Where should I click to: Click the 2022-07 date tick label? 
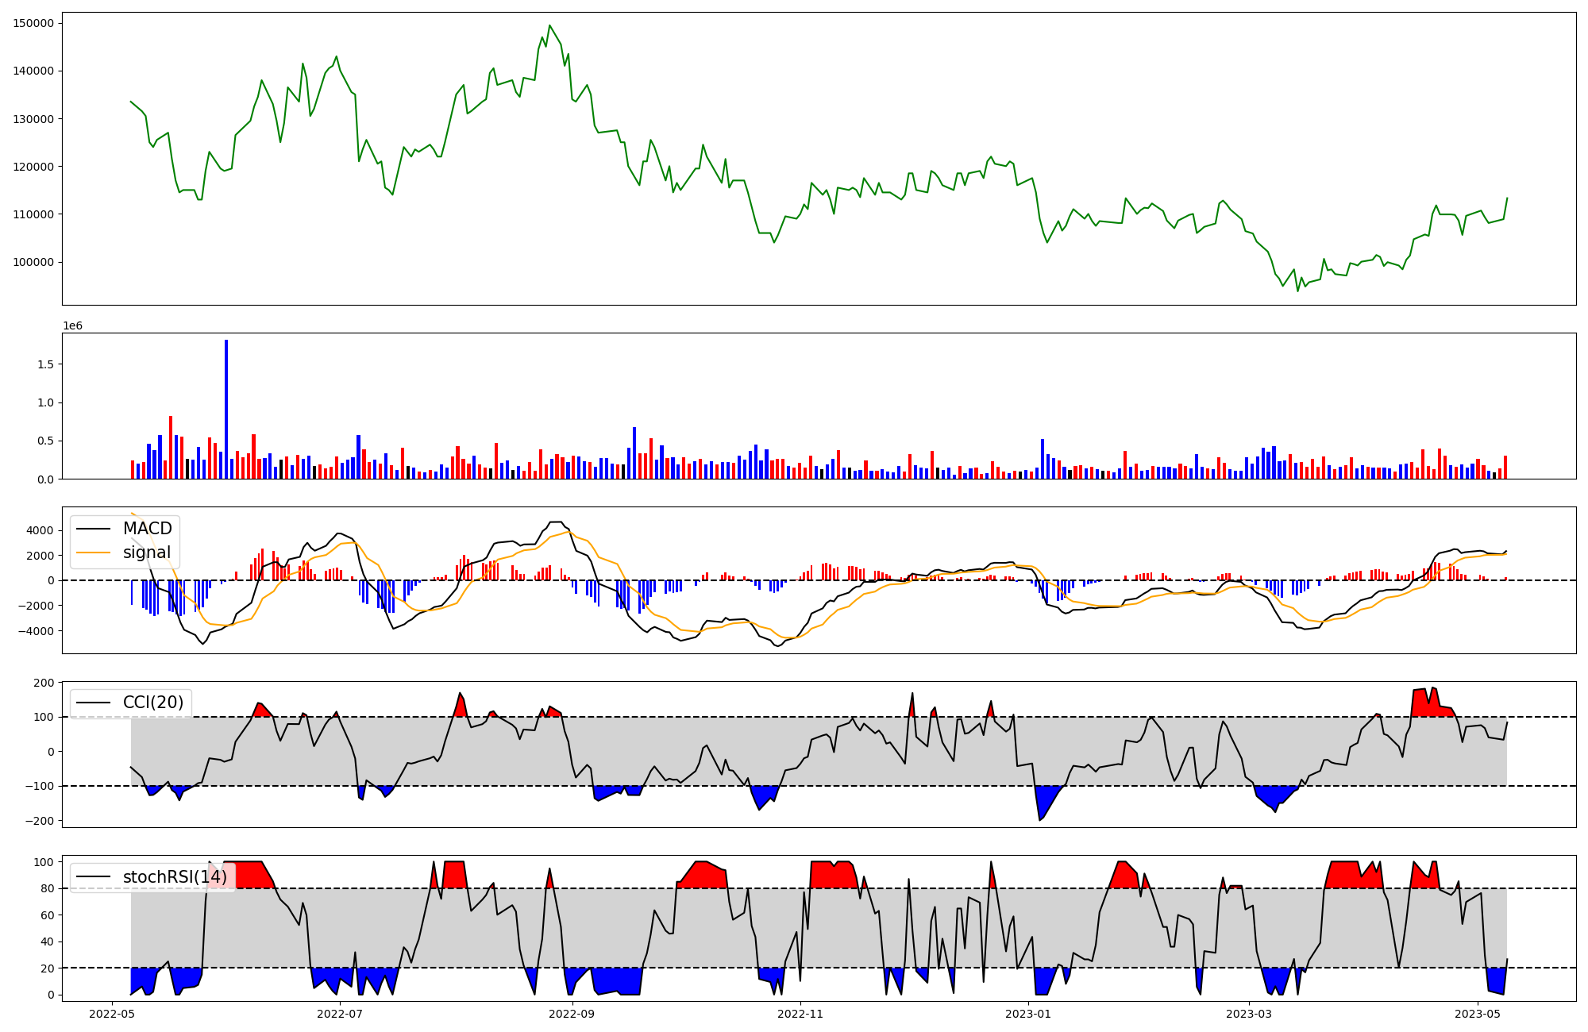(340, 1014)
